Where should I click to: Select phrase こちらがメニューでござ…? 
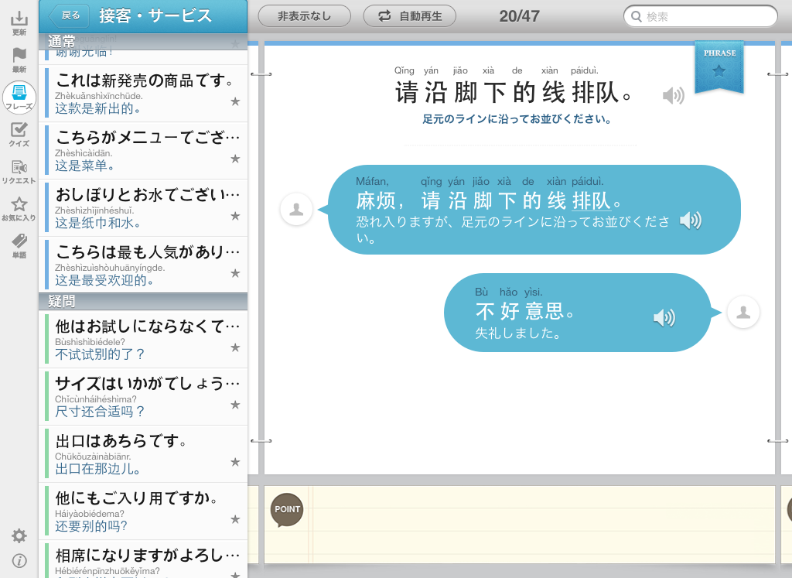tap(143, 151)
